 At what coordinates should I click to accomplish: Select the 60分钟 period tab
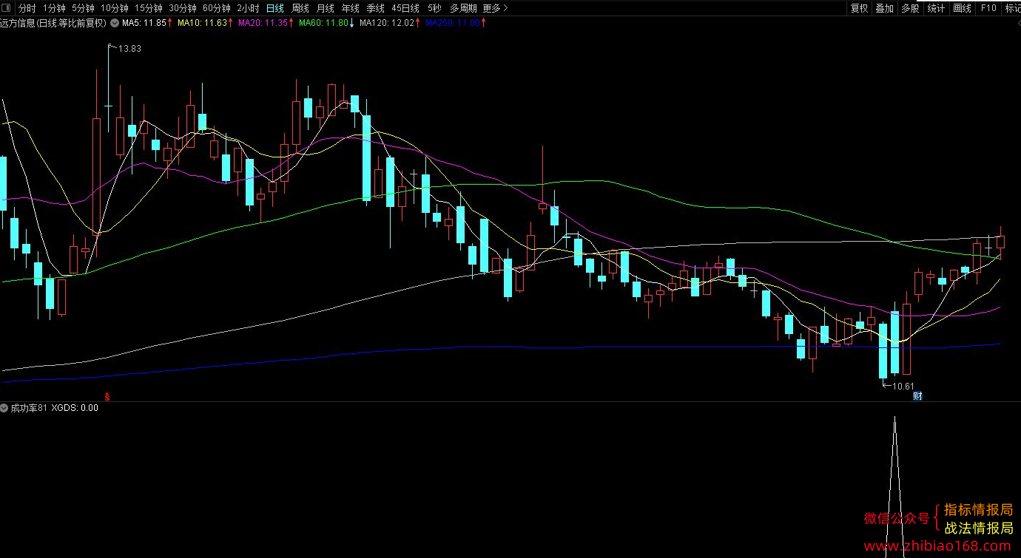click(216, 8)
